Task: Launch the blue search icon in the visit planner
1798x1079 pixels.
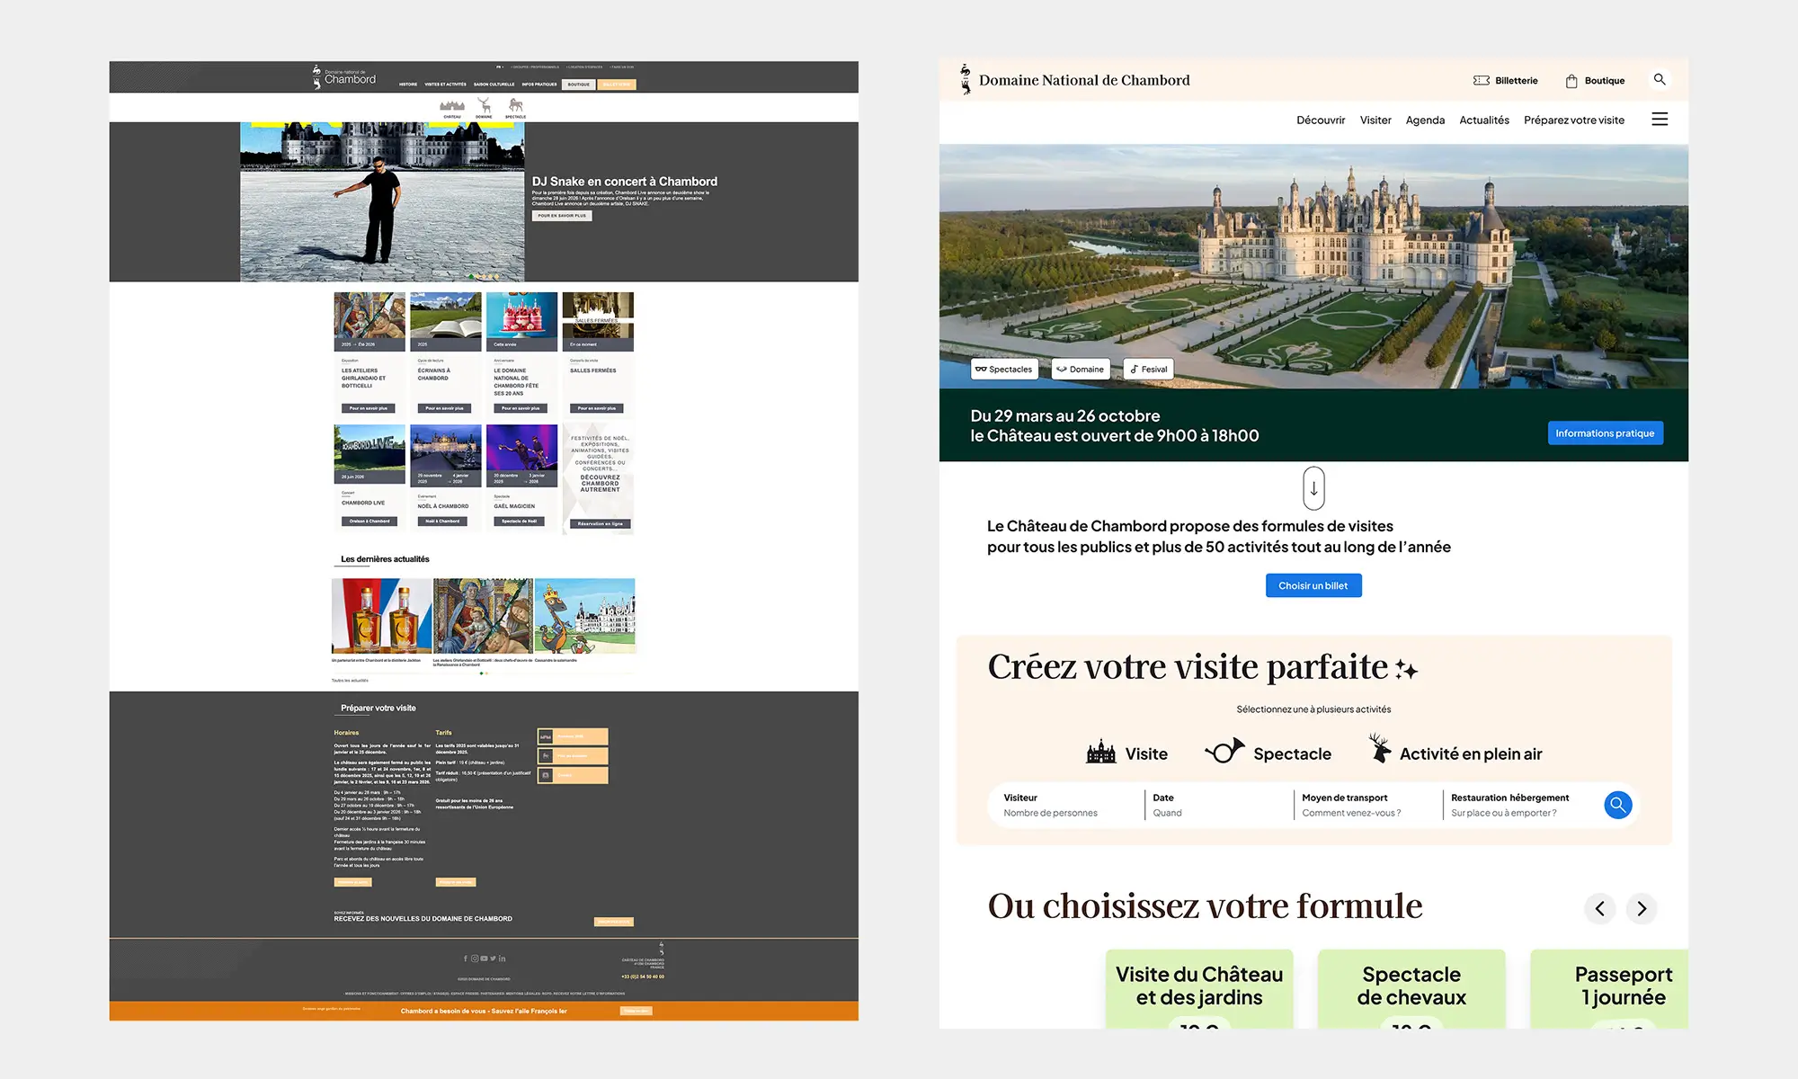Action: tap(1617, 805)
